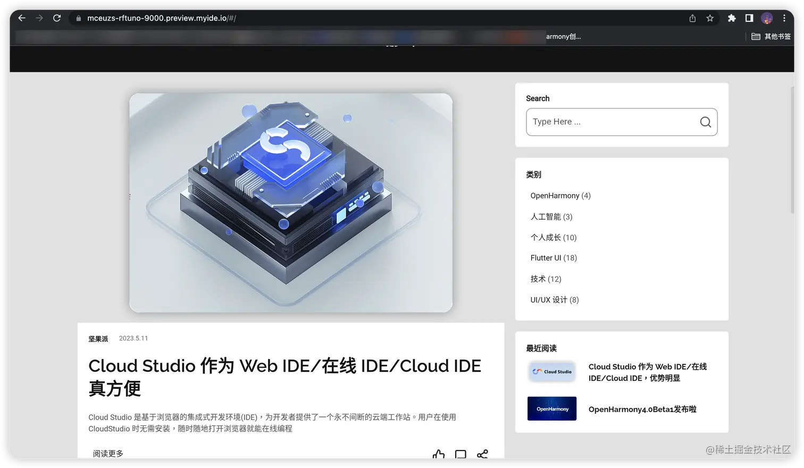The image size is (804, 468).
Task: Click the armony创... bookmark in the bookmarks bar
Action: point(563,36)
